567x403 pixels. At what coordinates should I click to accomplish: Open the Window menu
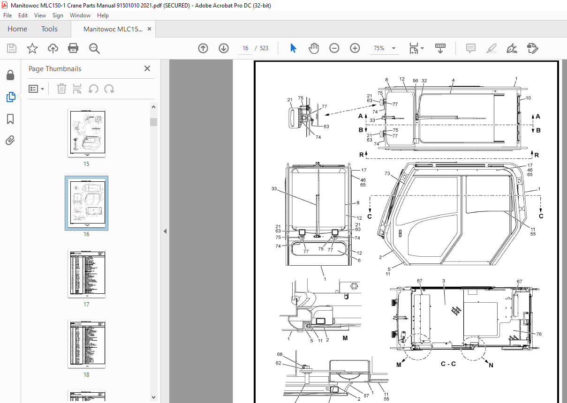(80, 15)
